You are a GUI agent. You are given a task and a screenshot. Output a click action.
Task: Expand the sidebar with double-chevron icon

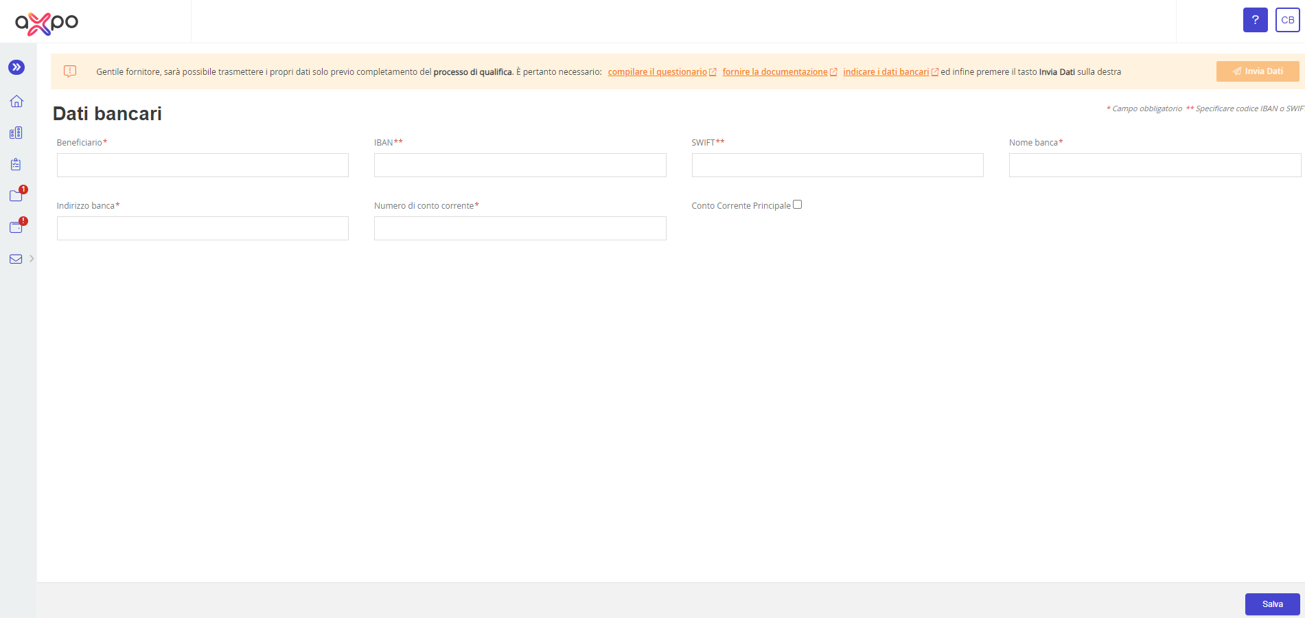(16, 67)
